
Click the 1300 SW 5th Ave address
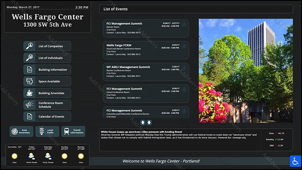(x=47, y=25)
